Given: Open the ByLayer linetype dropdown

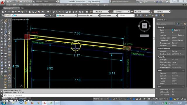Looking at the screenshot, I should click(89, 15).
